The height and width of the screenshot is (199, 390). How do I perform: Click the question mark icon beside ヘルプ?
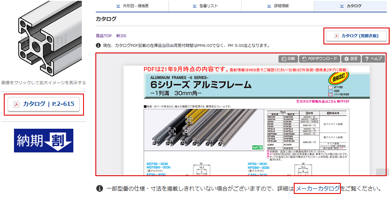pos(366,59)
